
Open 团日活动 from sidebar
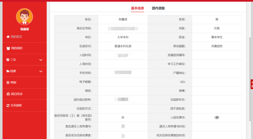point(25,94)
